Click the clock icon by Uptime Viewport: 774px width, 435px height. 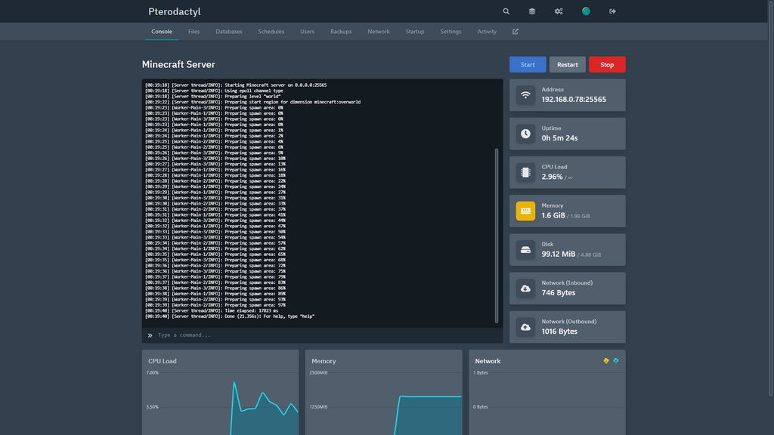point(526,134)
